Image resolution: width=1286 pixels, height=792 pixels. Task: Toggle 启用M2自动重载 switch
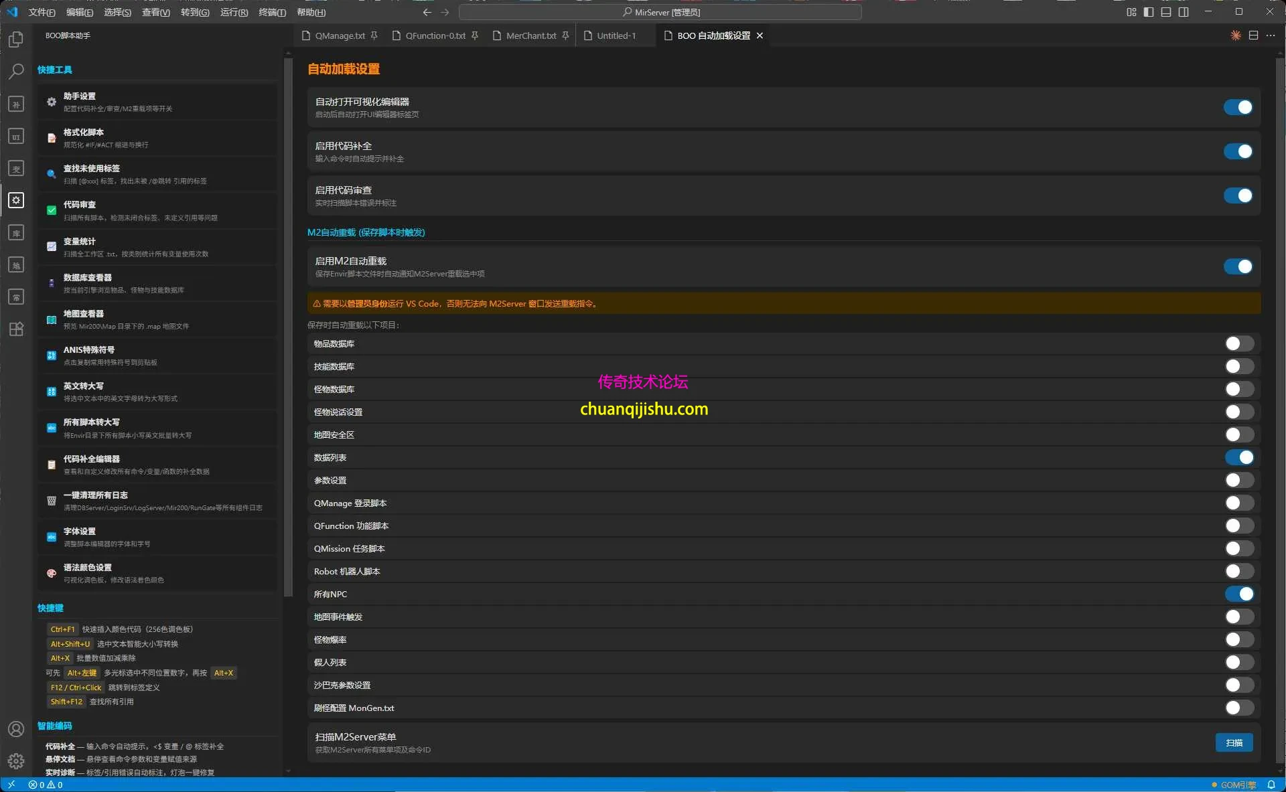1238,266
